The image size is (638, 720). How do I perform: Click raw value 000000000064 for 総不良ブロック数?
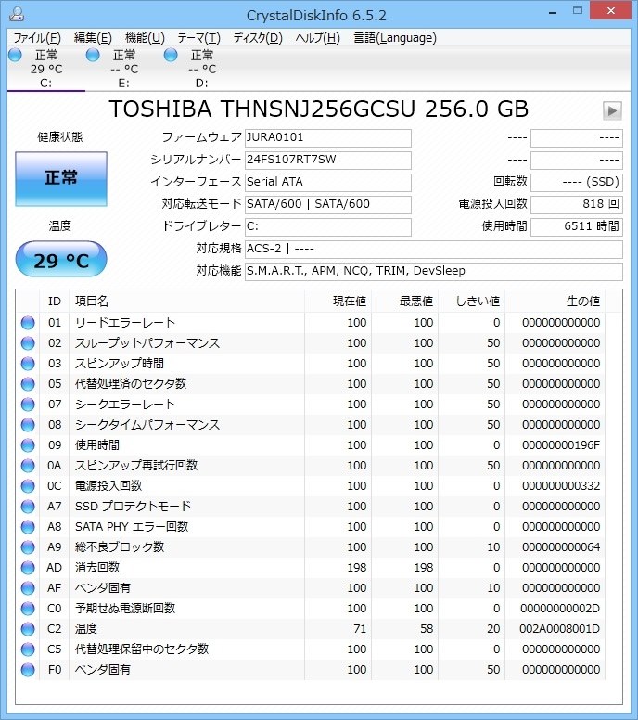pyautogui.click(x=561, y=547)
